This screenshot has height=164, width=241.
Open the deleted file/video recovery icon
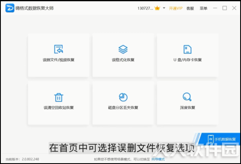[58, 49]
